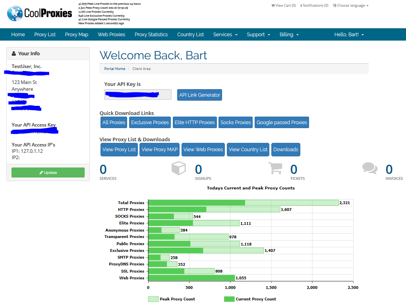Open Proxy Map in the navigation bar
Image resolution: width=406 pixels, height=306 pixels.
77,35
